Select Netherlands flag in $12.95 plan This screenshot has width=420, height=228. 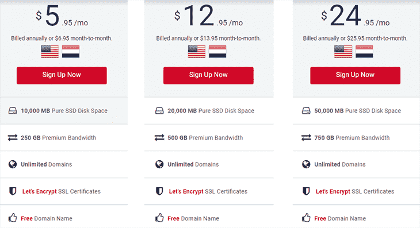point(217,51)
